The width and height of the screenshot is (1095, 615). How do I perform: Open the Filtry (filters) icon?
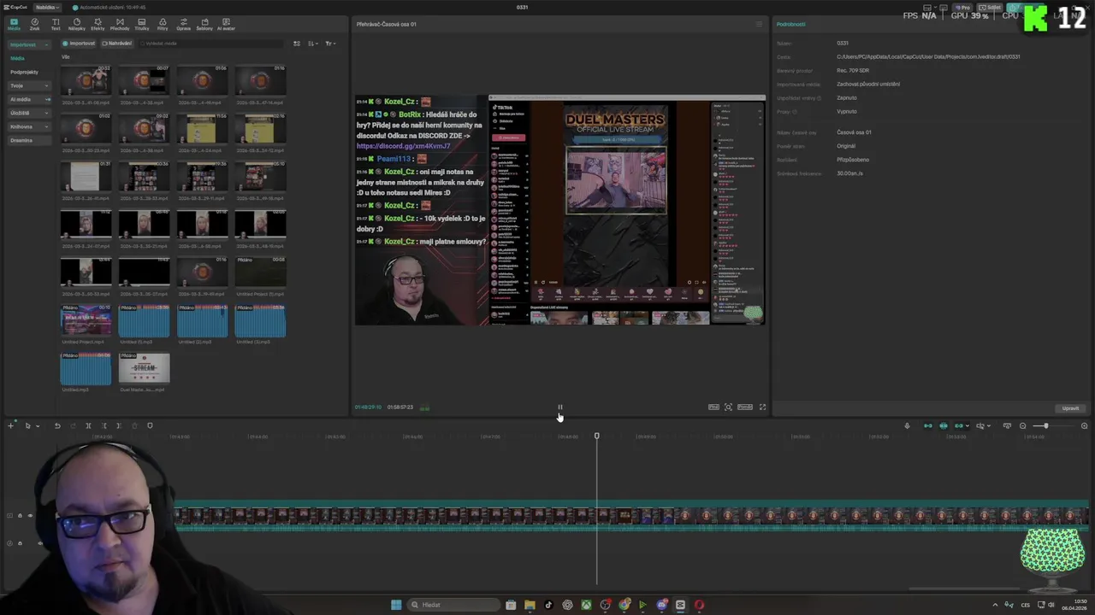163,24
